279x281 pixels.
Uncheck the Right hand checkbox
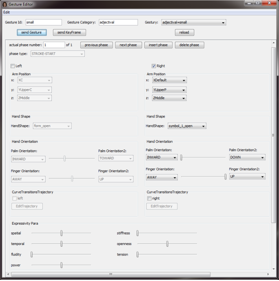click(153, 66)
